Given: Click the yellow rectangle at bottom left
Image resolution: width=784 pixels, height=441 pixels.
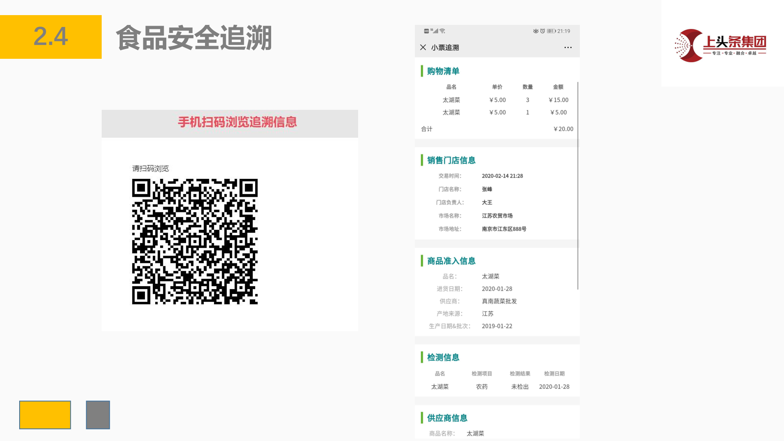Looking at the screenshot, I should (45, 415).
